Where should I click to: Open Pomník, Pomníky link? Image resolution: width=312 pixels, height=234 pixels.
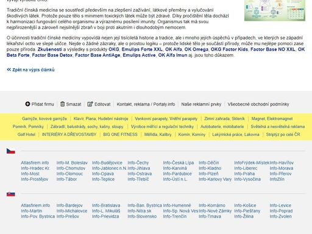point(28,127)
